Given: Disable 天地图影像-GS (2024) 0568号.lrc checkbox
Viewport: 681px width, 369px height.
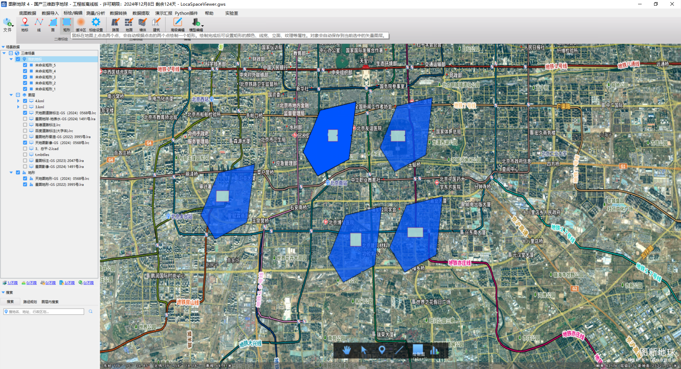Looking at the screenshot, I should (25, 143).
